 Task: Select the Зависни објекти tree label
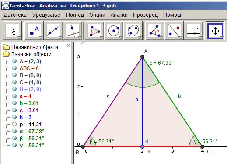pyautogui.click(x=31, y=54)
